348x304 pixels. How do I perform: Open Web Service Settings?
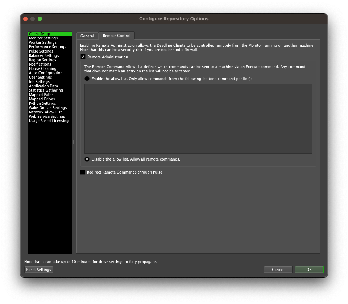coord(46,116)
